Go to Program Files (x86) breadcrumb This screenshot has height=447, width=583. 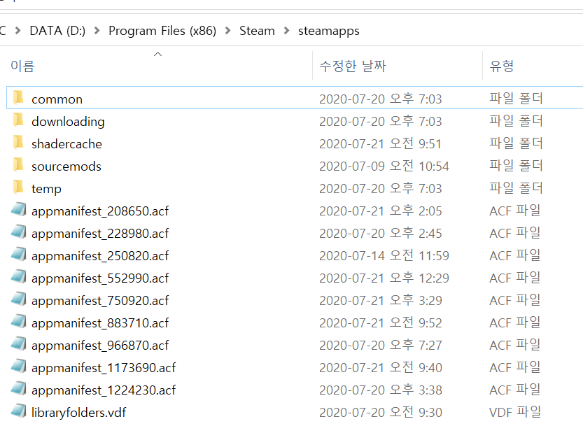pos(162,31)
